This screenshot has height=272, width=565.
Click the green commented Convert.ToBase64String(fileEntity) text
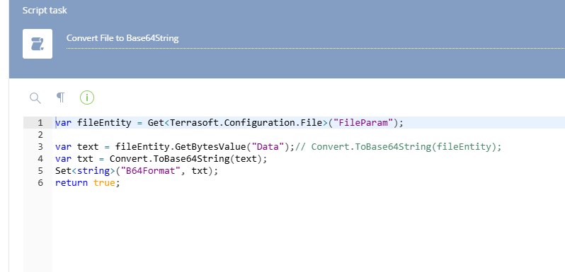398,147
